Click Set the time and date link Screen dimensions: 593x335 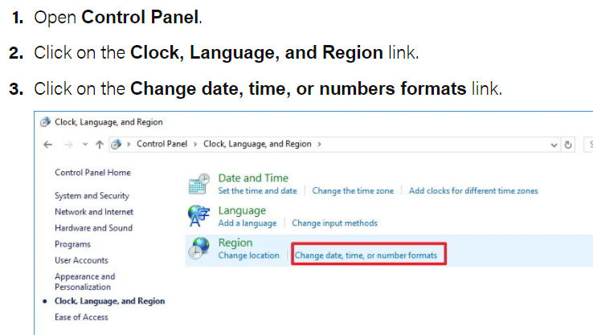(257, 191)
